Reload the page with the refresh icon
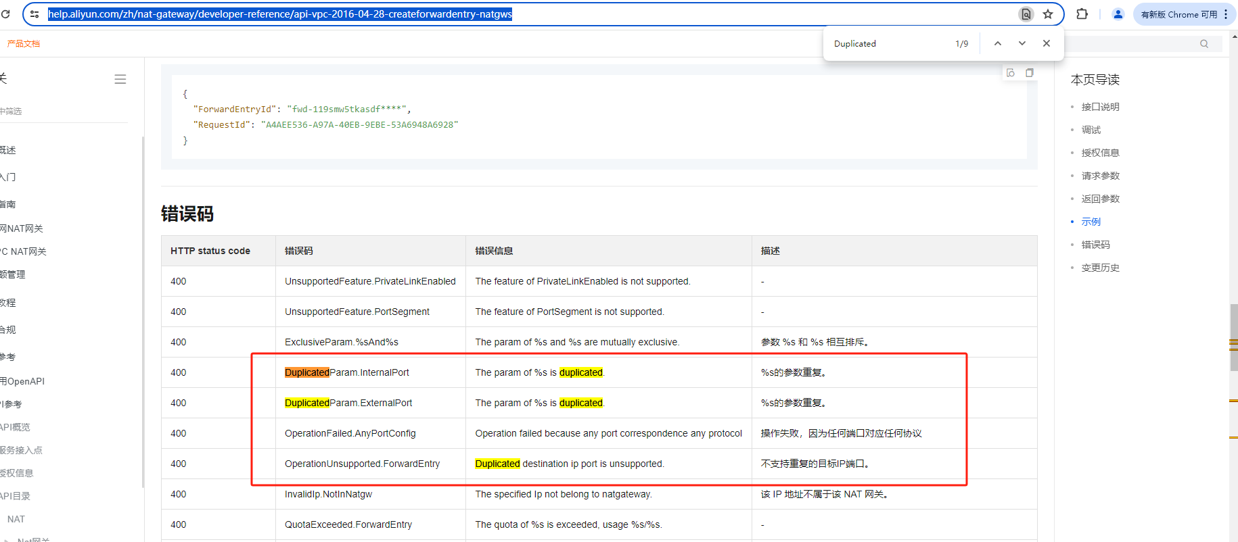Viewport: 1238px width, 542px height. (5, 14)
